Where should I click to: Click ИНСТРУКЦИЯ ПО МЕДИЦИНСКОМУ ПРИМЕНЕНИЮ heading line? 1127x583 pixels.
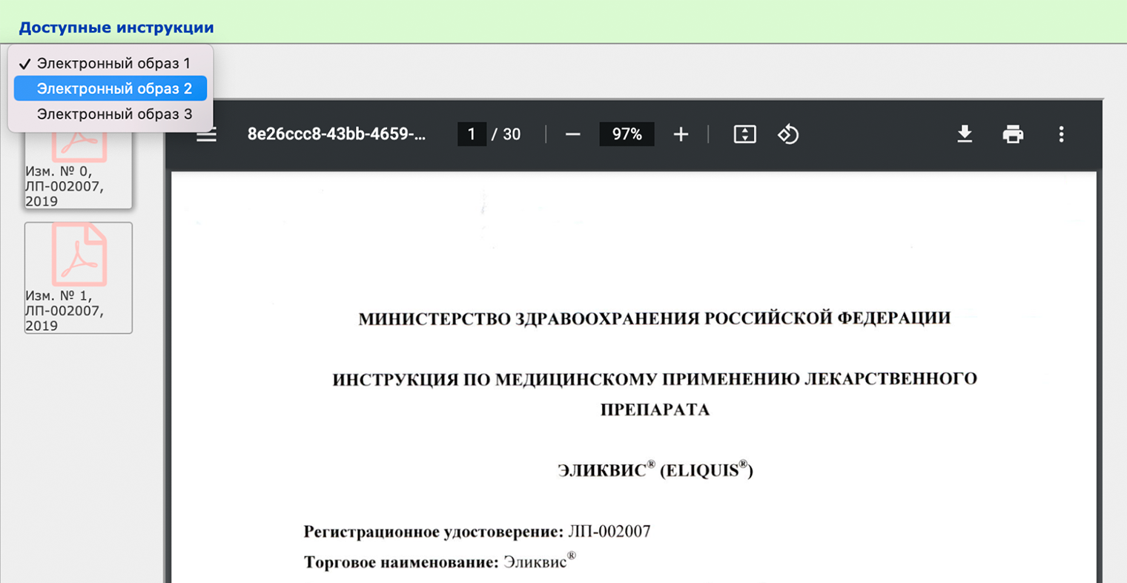[x=655, y=379]
